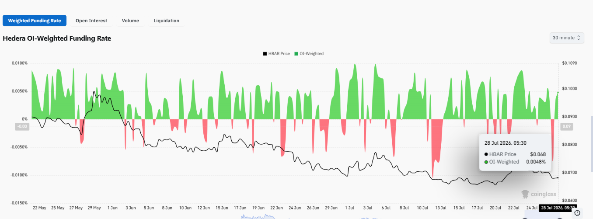The width and height of the screenshot is (593, 219).
Task: Click the 0.09 price marker label
Action: pyautogui.click(x=567, y=127)
